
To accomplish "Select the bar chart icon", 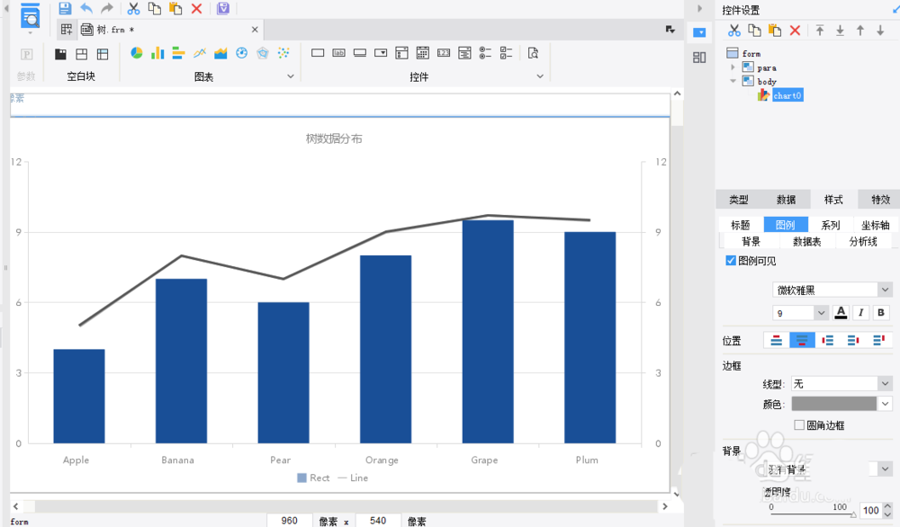I will [x=157, y=53].
